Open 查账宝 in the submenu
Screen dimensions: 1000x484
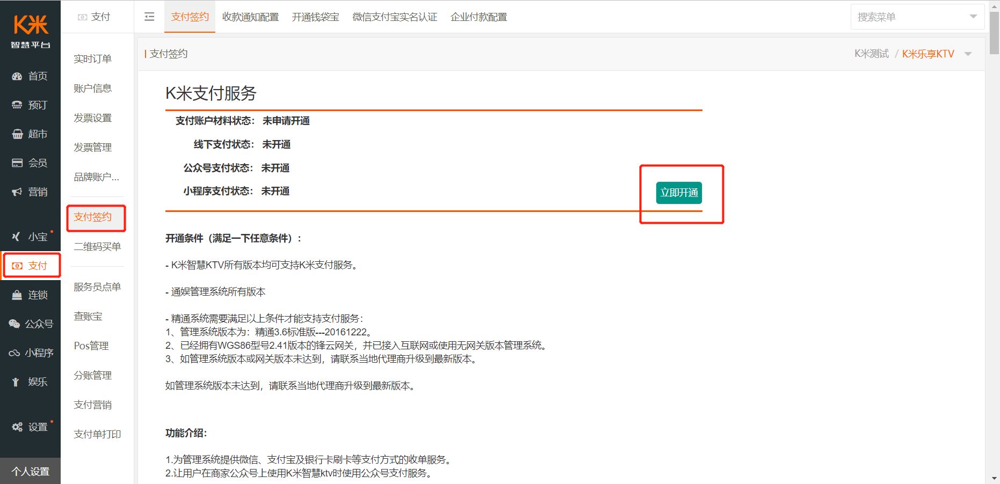[88, 316]
